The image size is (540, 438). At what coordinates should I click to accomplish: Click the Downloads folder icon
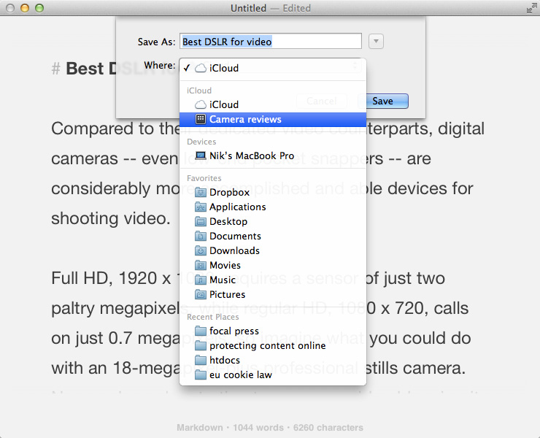tap(201, 250)
